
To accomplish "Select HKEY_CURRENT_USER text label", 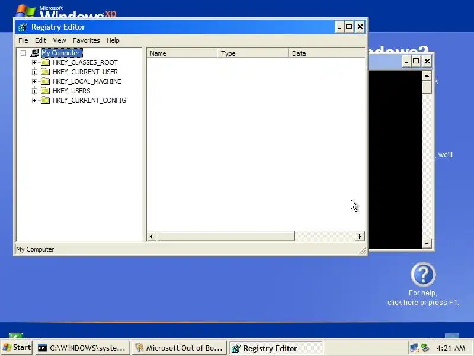I will click(85, 72).
